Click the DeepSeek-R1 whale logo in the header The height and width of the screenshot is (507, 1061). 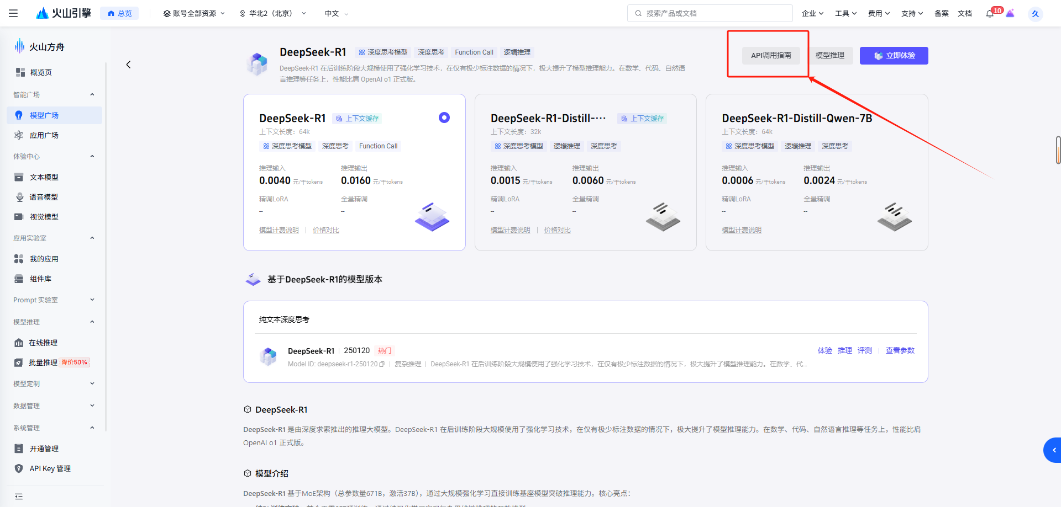(258, 64)
